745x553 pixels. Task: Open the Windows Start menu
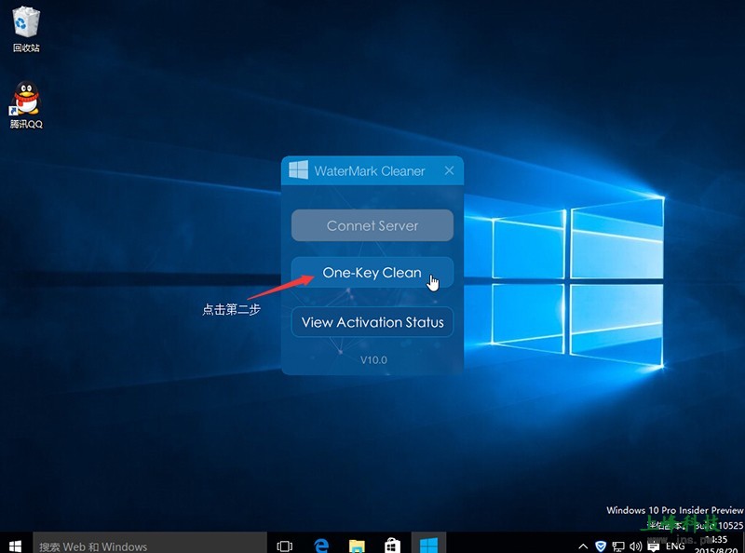[x=15, y=545]
